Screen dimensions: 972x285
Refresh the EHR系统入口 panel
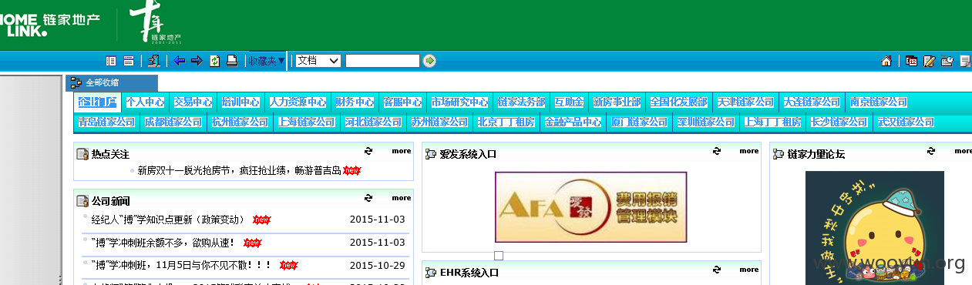point(717,270)
